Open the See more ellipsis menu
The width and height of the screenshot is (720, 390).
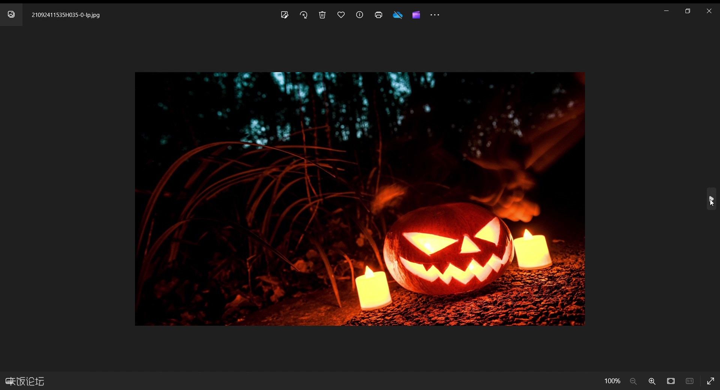click(x=435, y=15)
